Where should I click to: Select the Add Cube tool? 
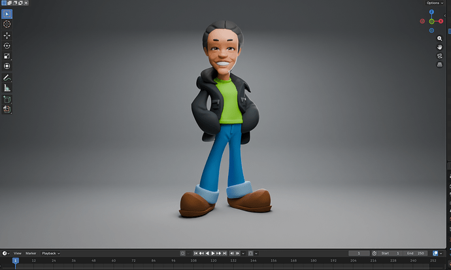click(7, 99)
